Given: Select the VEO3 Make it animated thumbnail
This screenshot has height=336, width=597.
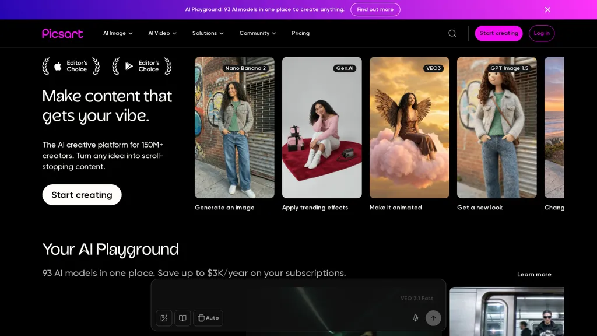Looking at the screenshot, I should click(409, 127).
